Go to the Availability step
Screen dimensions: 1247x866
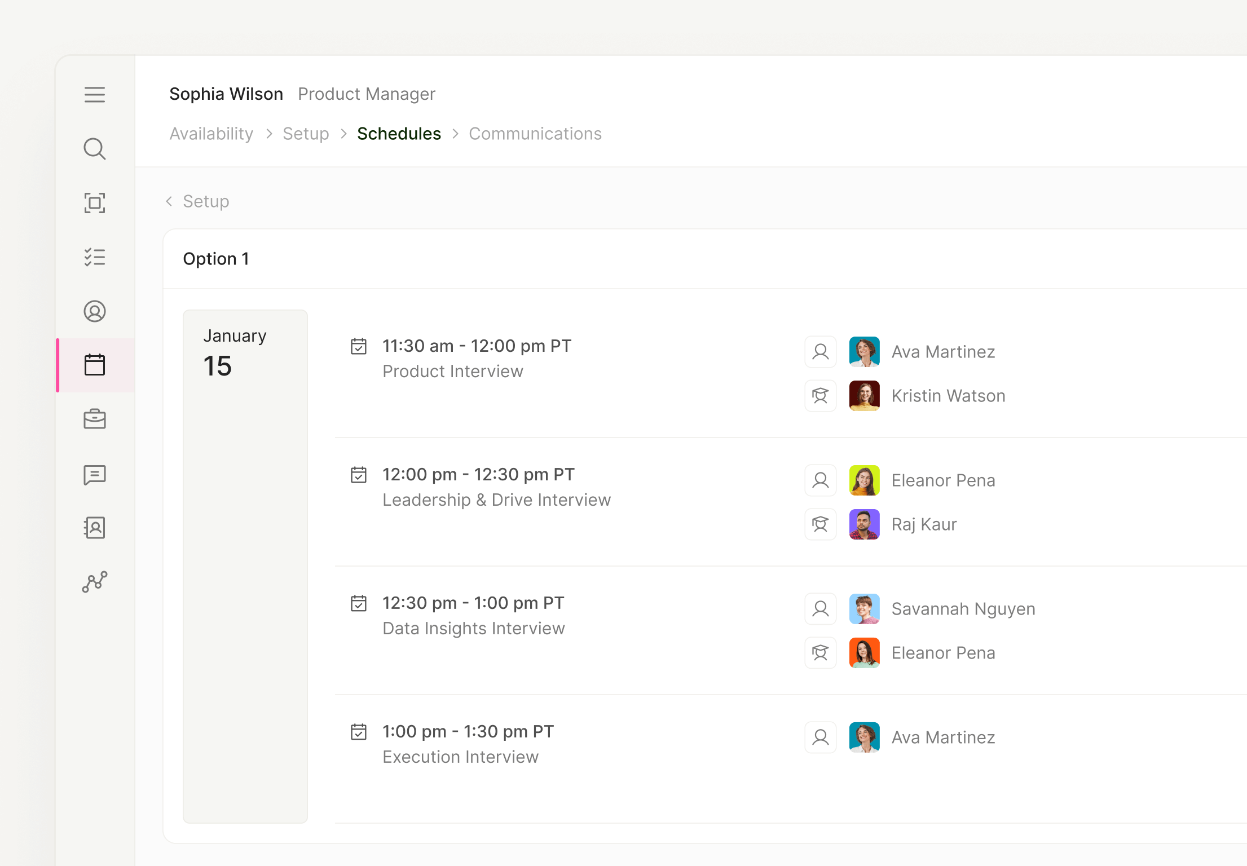[211, 134]
